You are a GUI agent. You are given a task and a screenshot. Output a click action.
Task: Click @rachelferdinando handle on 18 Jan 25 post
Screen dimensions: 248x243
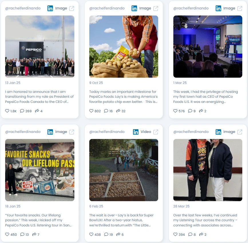click(x=23, y=132)
